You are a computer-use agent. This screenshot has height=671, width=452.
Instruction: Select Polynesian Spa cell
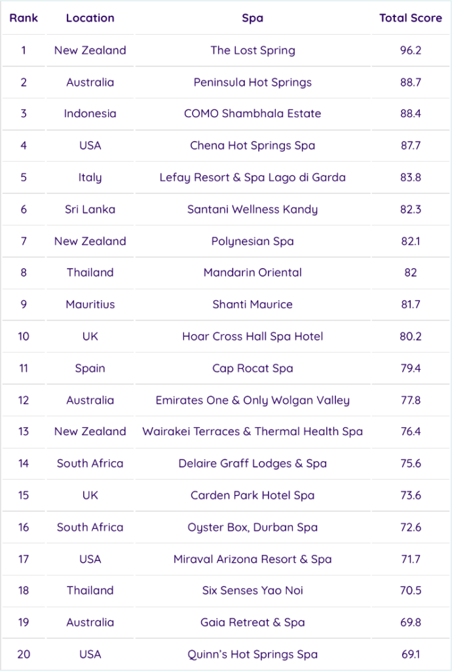pos(252,241)
